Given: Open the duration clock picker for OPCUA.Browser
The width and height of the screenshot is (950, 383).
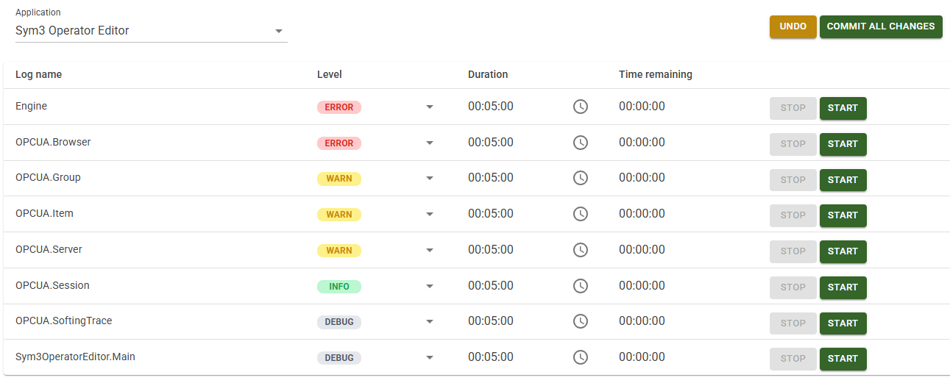Looking at the screenshot, I should [x=581, y=143].
